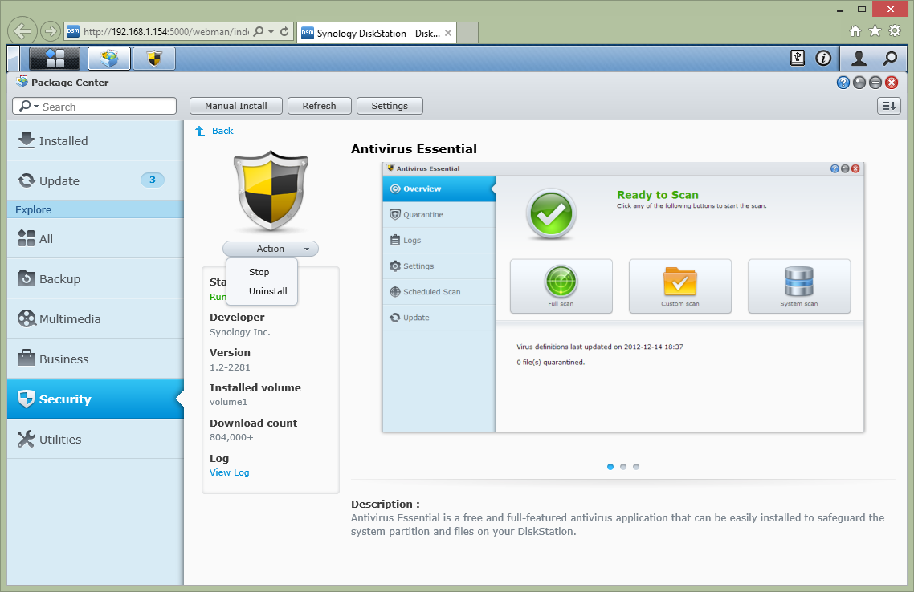Open the user options icon

[859, 58]
